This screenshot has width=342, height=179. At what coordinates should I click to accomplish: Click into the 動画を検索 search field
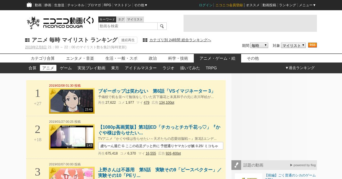click(128, 26)
